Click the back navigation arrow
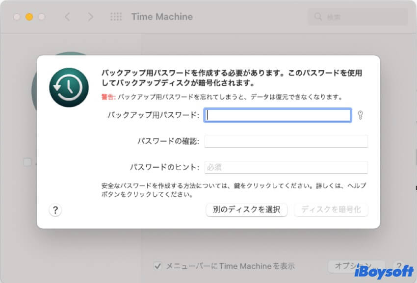417x283 pixels. (x=67, y=16)
